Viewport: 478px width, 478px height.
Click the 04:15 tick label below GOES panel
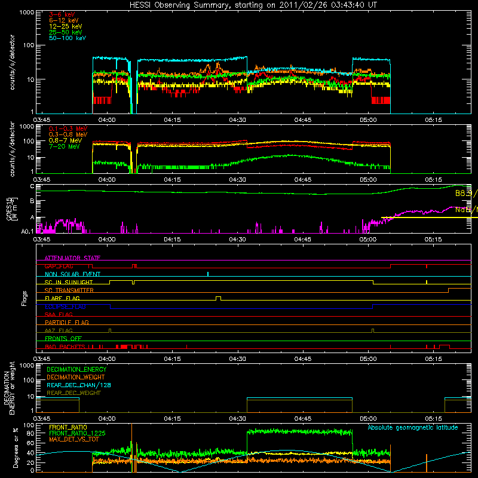pos(172,240)
